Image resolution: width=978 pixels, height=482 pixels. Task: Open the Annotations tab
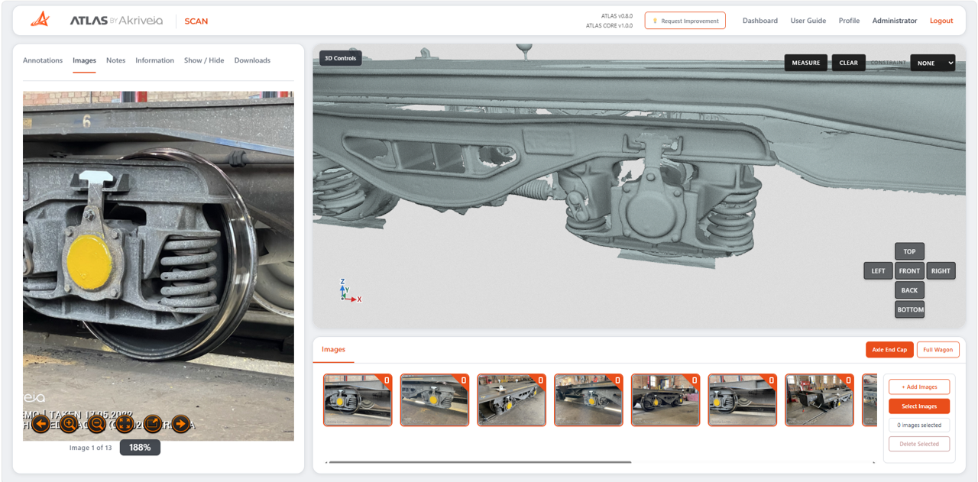[x=43, y=60]
